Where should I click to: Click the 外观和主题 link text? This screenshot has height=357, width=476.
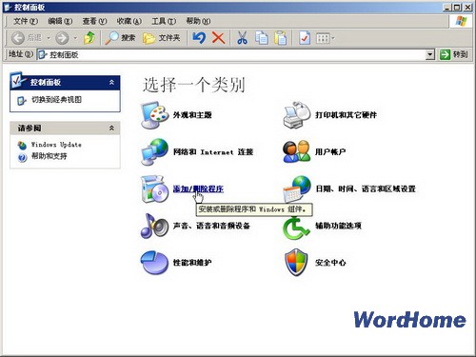pyautogui.click(x=192, y=115)
